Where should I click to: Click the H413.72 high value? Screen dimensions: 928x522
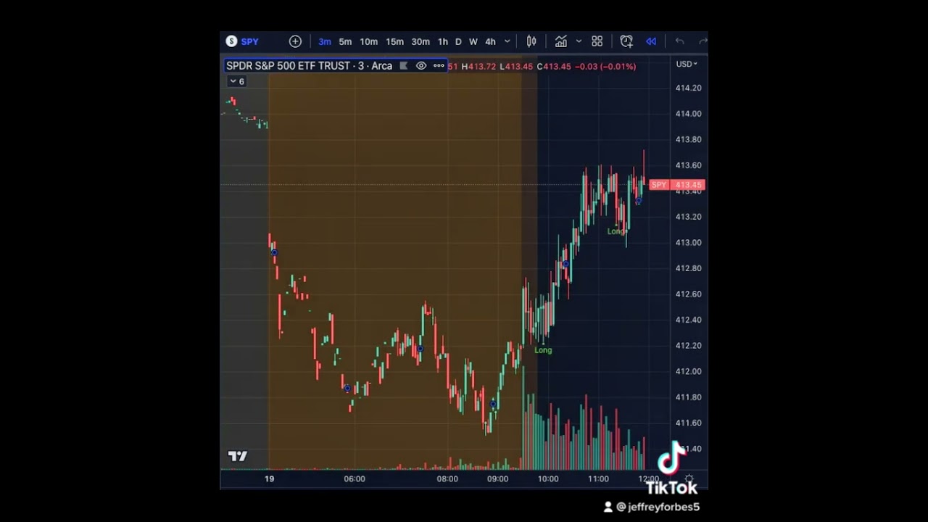click(478, 67)
